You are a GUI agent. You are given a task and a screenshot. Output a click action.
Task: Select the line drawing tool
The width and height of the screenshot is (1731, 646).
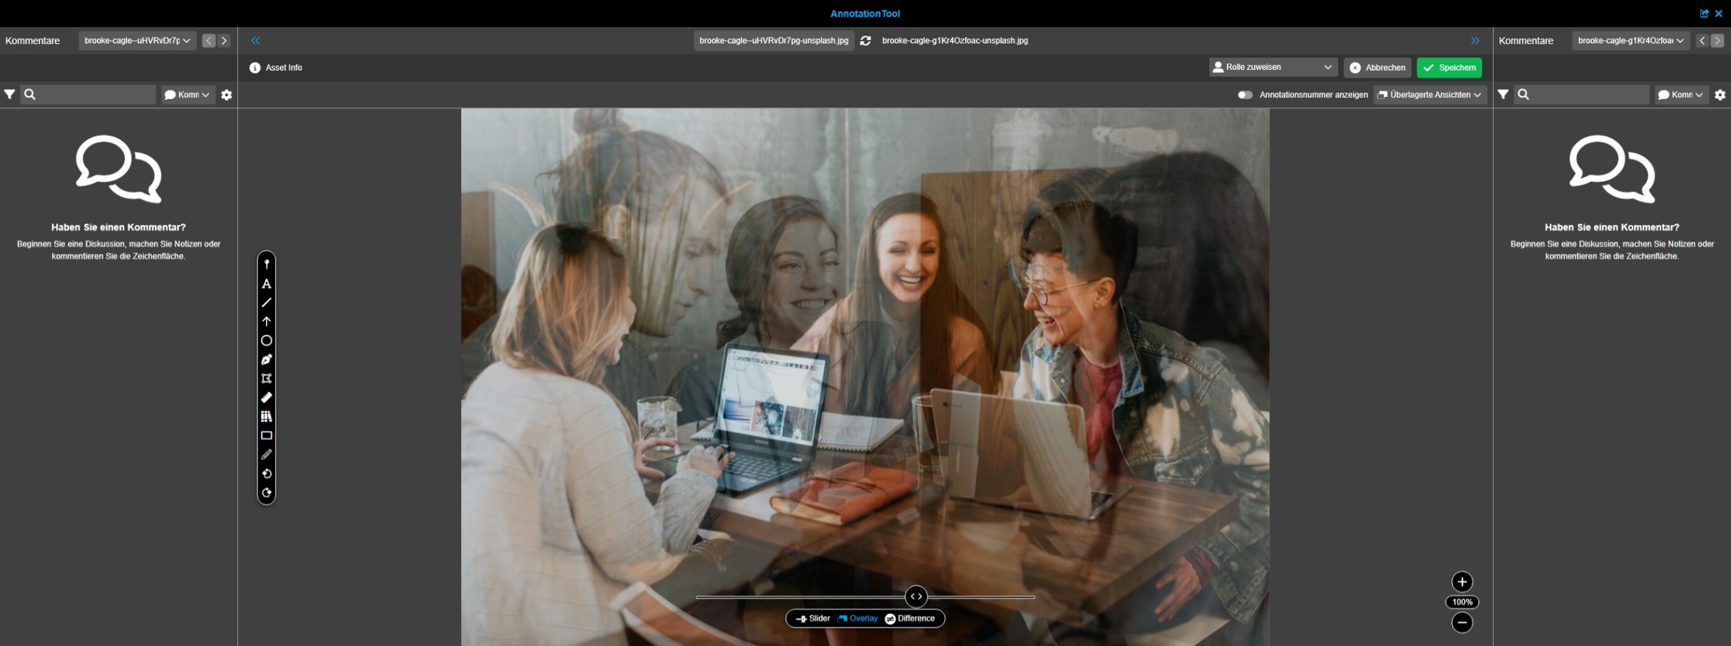pos(267,303)
